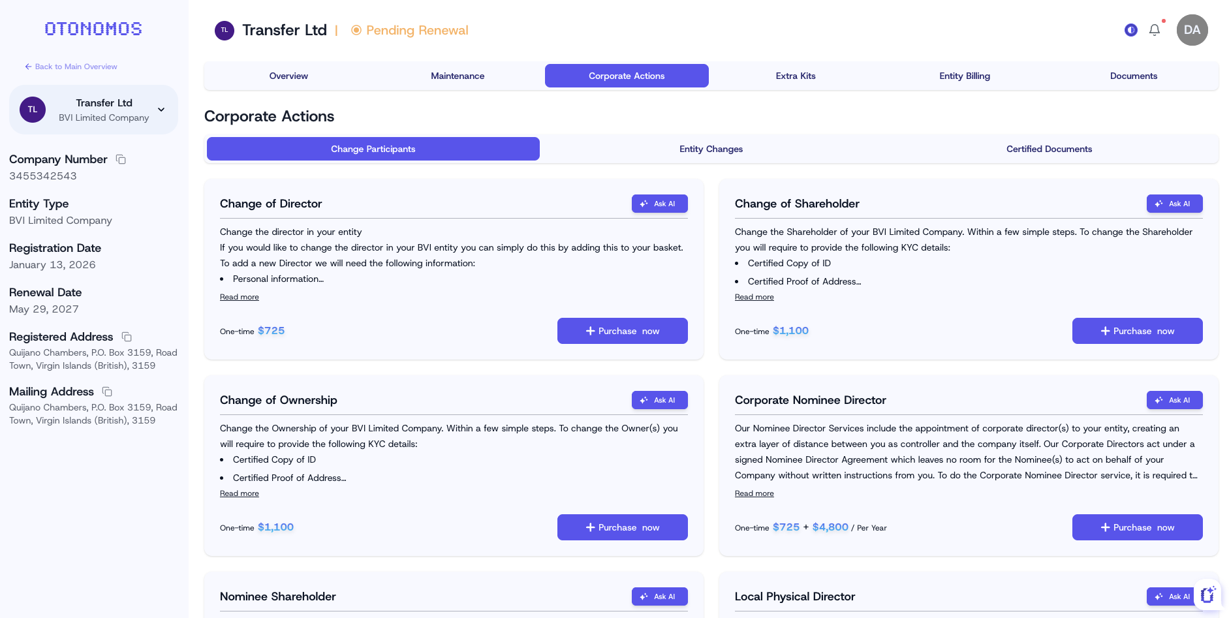Click Ask AI on the Change of Director card

[x=659, y=203]
